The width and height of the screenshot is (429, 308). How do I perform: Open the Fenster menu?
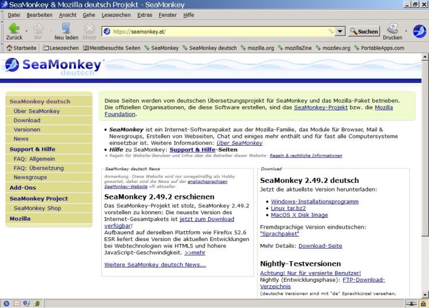click(x=168, y=15)
